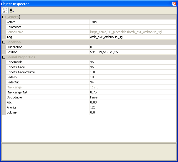Viewport: 178px width, 162px height.
Task: Select the Active property value True
Action: pos(133,22)
